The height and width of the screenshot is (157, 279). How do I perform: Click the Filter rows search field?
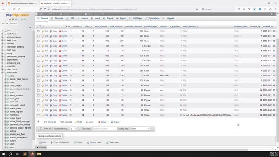[105, 129]
